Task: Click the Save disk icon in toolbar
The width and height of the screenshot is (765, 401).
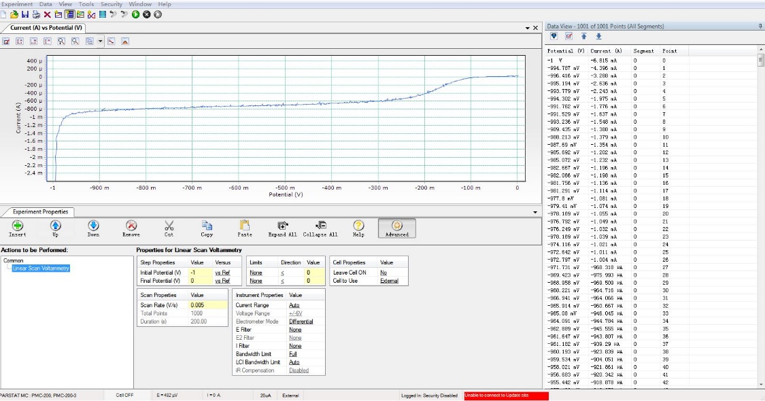Action: pyautogui.click(x=25, y=14)
